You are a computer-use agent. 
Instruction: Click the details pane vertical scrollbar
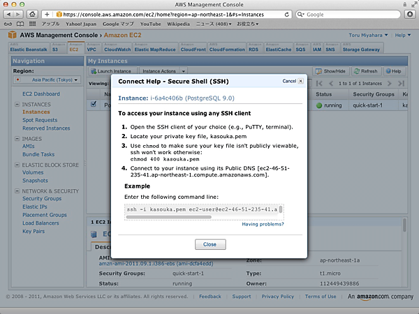coord(404,225)
